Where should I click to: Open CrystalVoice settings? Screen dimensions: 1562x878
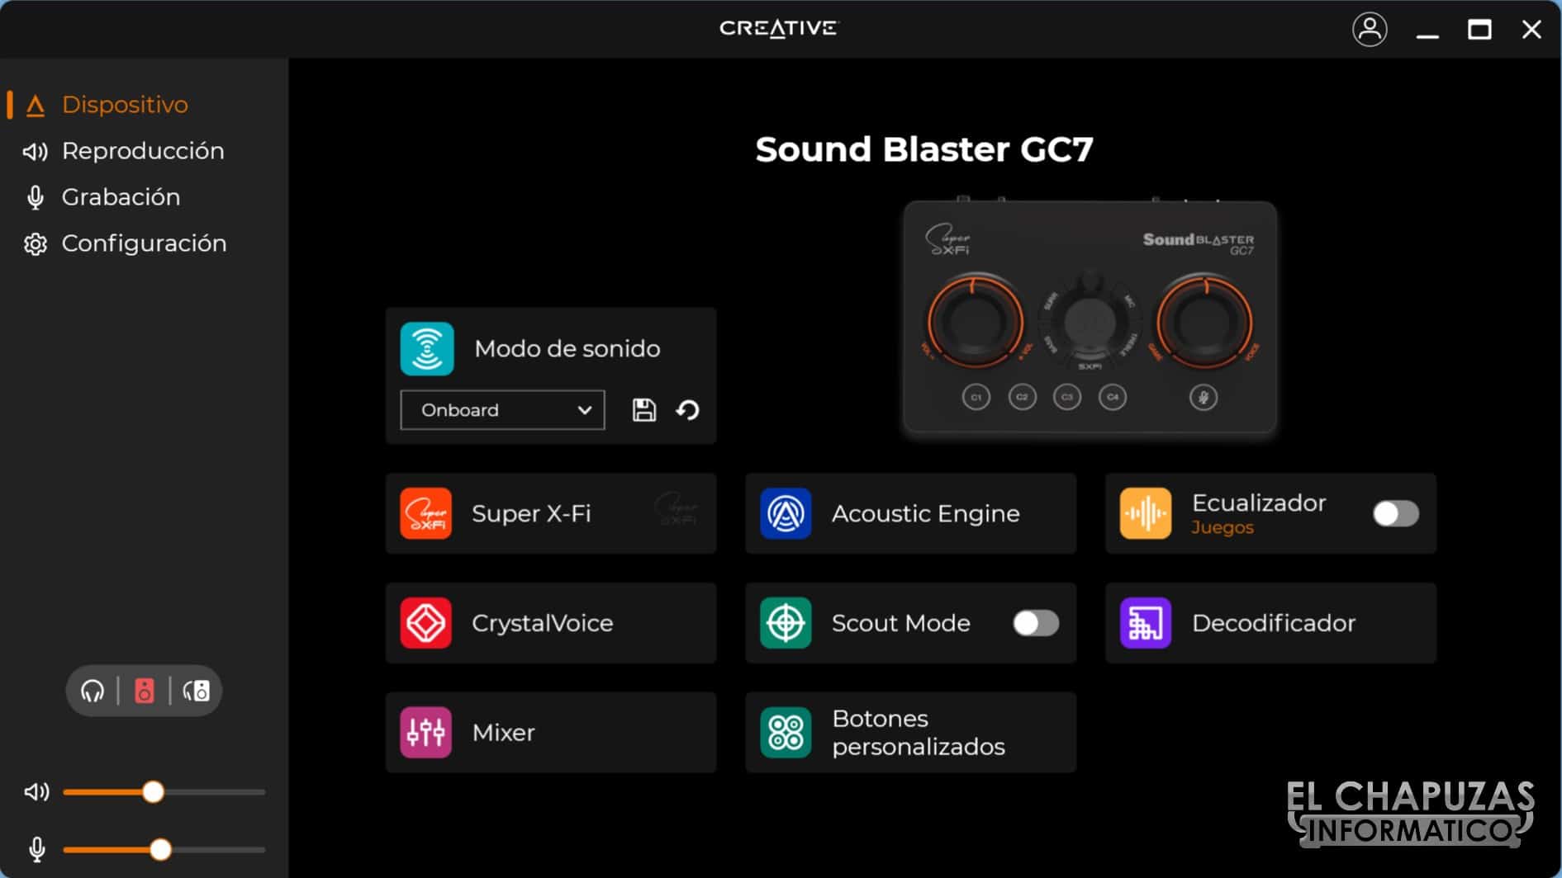[549, 623]
